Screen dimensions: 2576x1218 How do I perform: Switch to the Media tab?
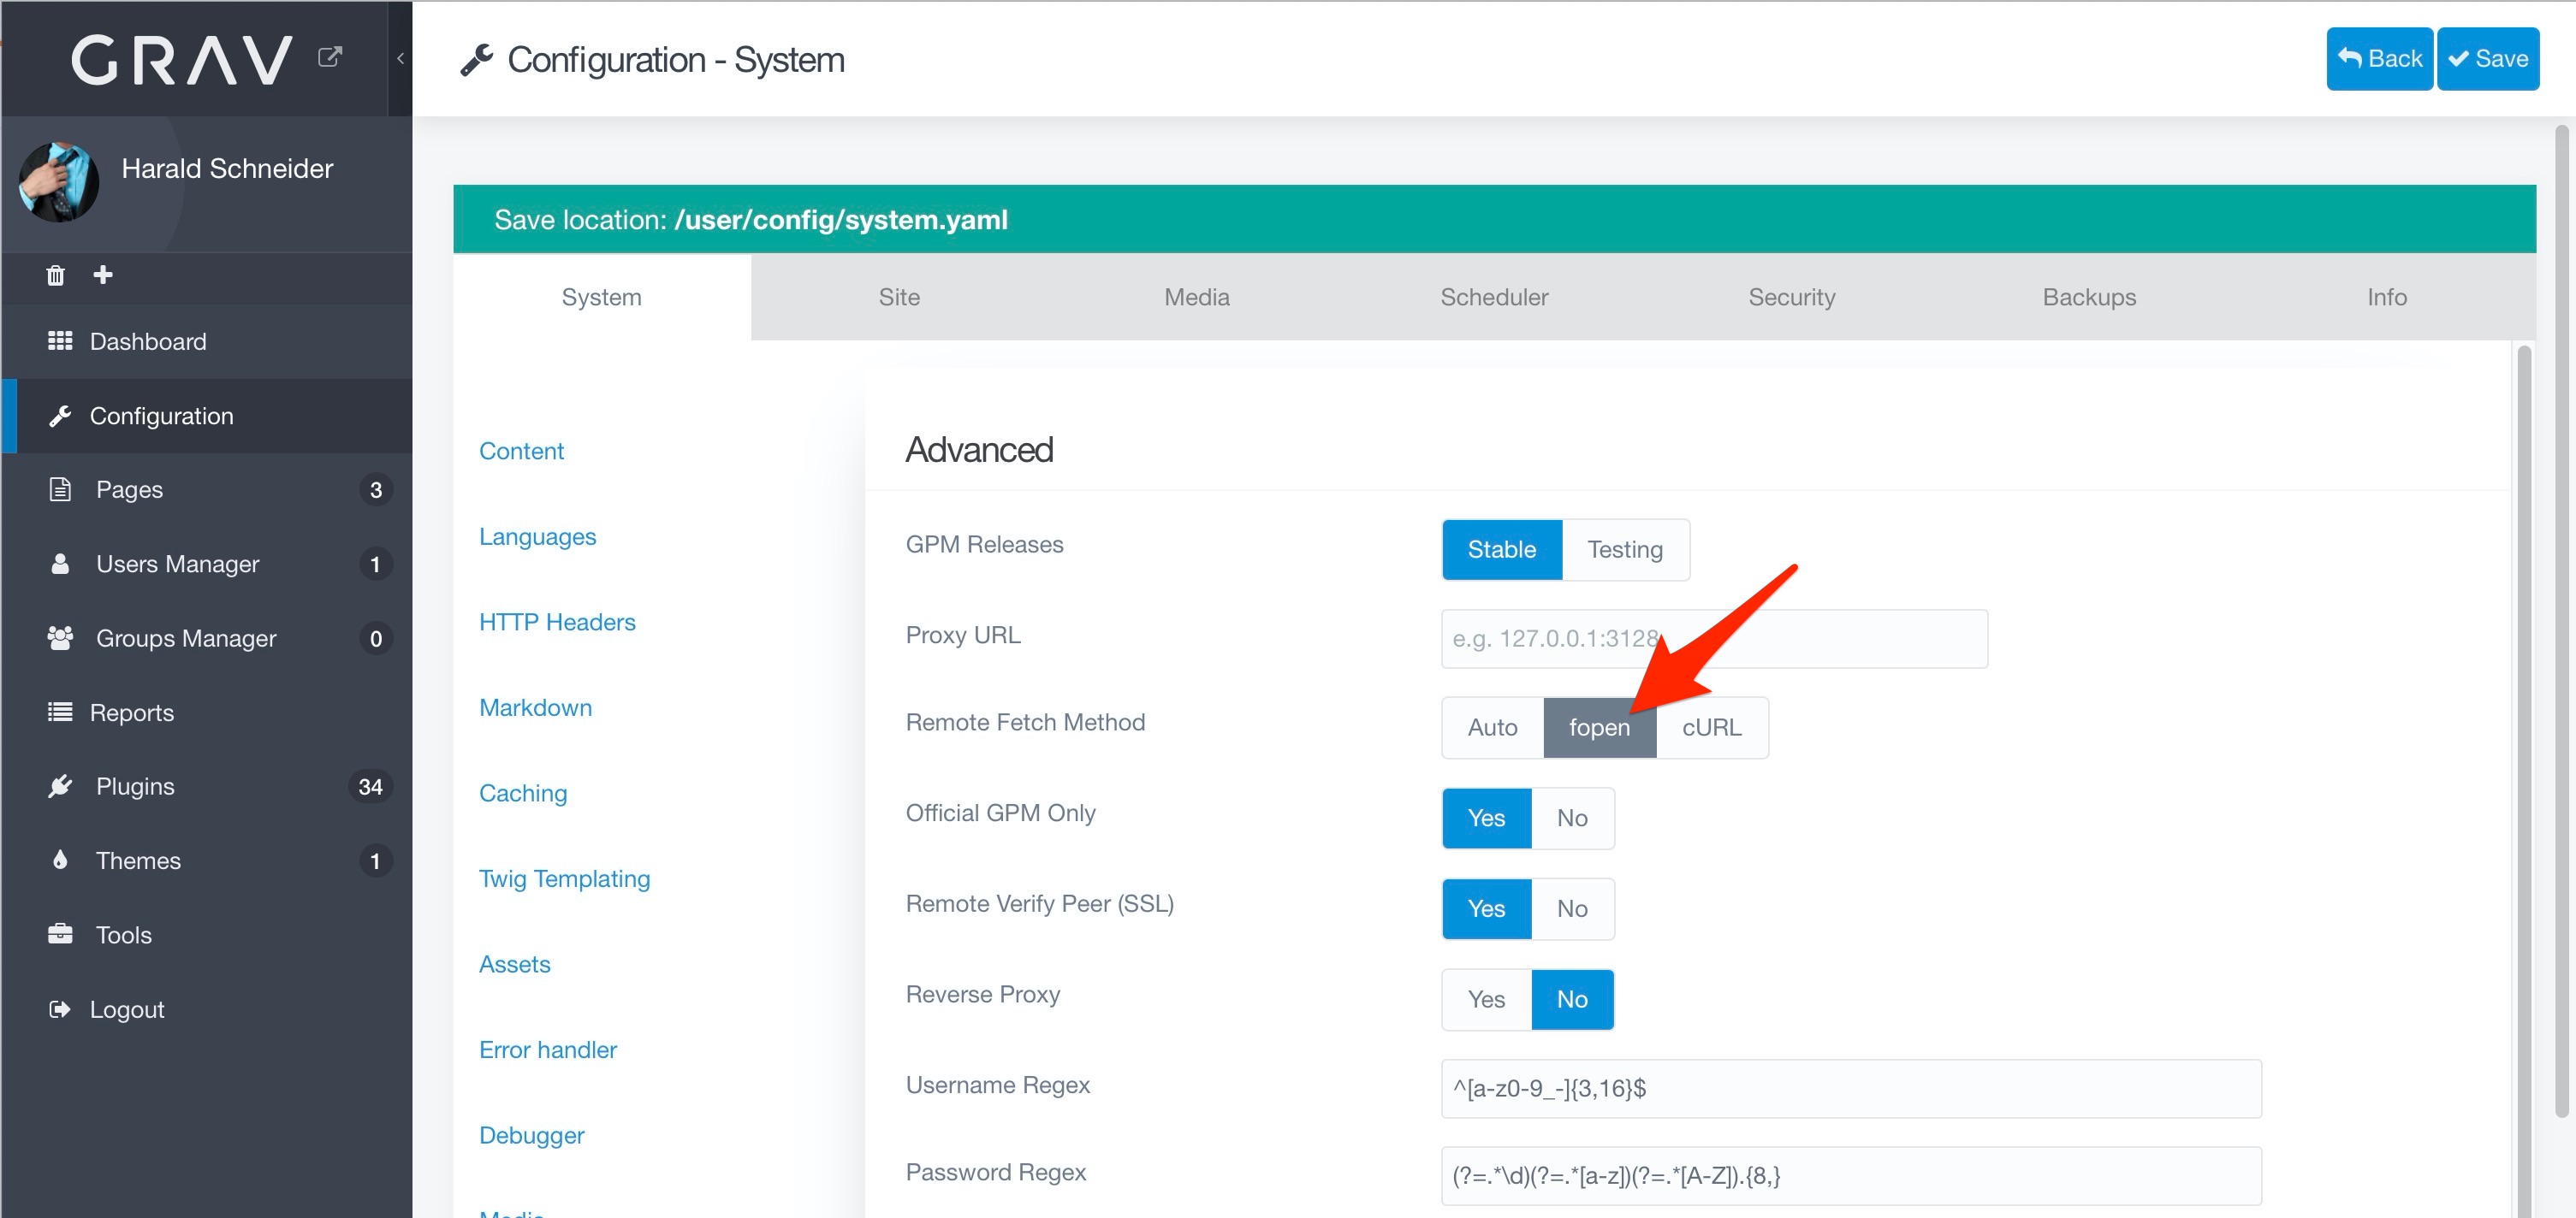click(x=1196, y=297)
